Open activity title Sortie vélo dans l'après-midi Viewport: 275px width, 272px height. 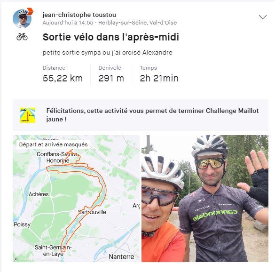(111, 37)
